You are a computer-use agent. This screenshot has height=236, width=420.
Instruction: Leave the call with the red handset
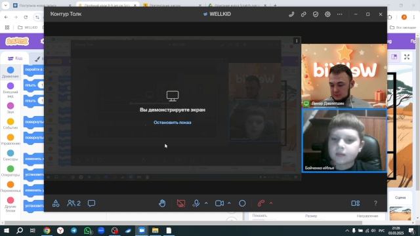pyautogui.click(x=261, y=203)
